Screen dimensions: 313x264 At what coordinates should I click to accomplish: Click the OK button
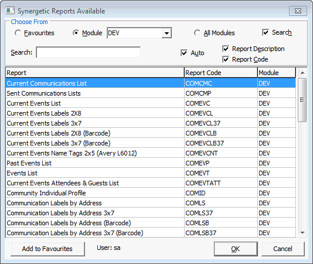(x=236, y=249)
